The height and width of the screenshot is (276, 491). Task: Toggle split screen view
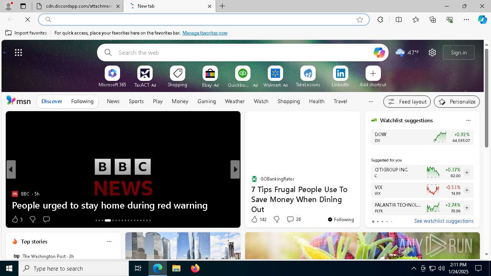click(x=399, y=20)
